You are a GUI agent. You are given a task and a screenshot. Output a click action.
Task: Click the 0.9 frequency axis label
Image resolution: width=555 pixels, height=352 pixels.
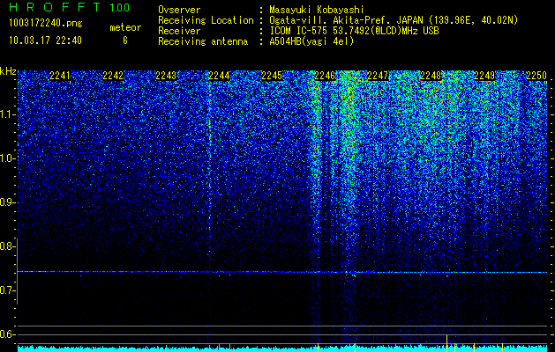[8, 202]
